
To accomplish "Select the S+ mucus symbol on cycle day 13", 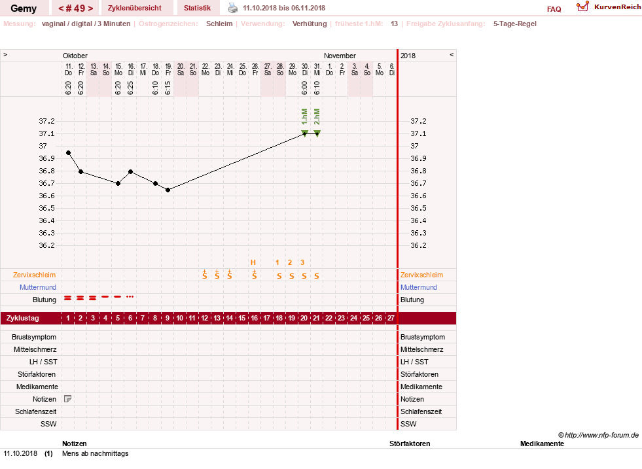I will point(217,275).
